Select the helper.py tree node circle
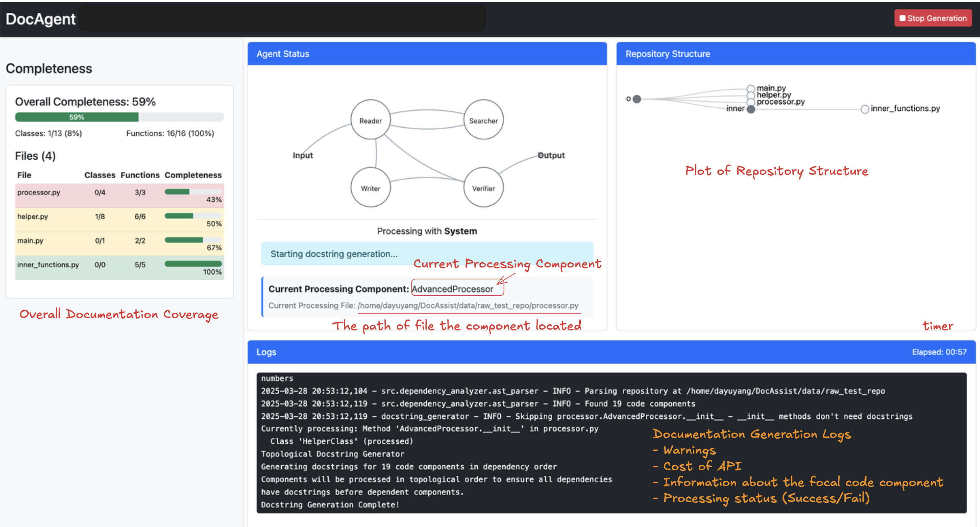Image resolution: width=980 pixels, height=527 pixels. (x=751, y=95)
